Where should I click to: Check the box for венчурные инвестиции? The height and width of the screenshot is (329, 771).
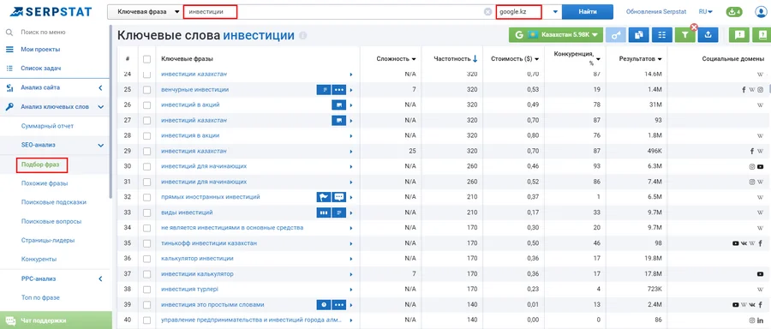coord(146,90)
